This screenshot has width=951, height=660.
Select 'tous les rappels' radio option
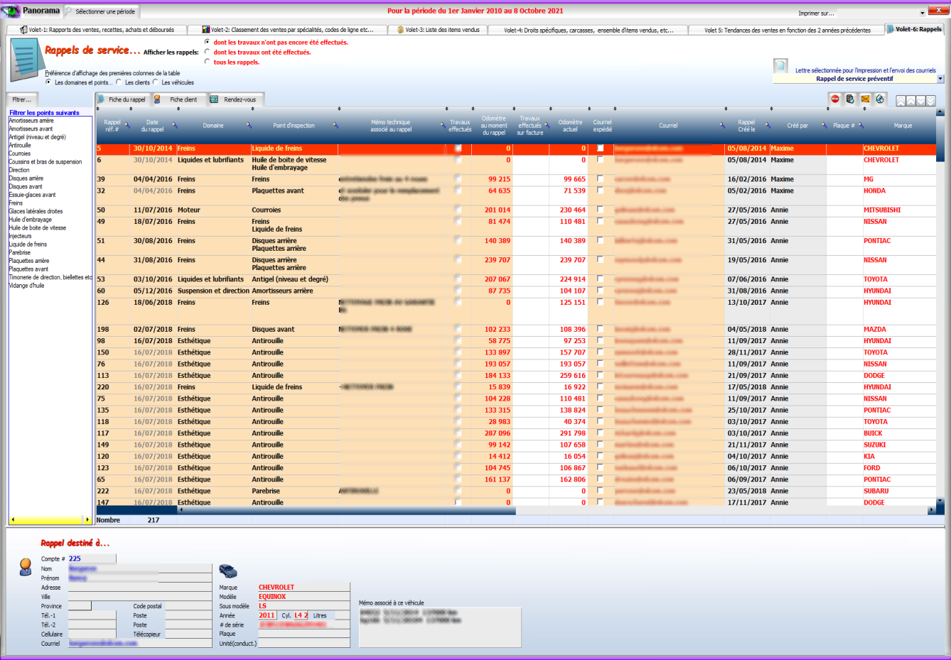click(x=208, y=62)
